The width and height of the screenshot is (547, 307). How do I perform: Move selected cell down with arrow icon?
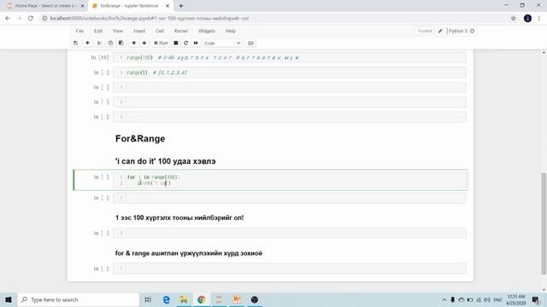(144, 43)
